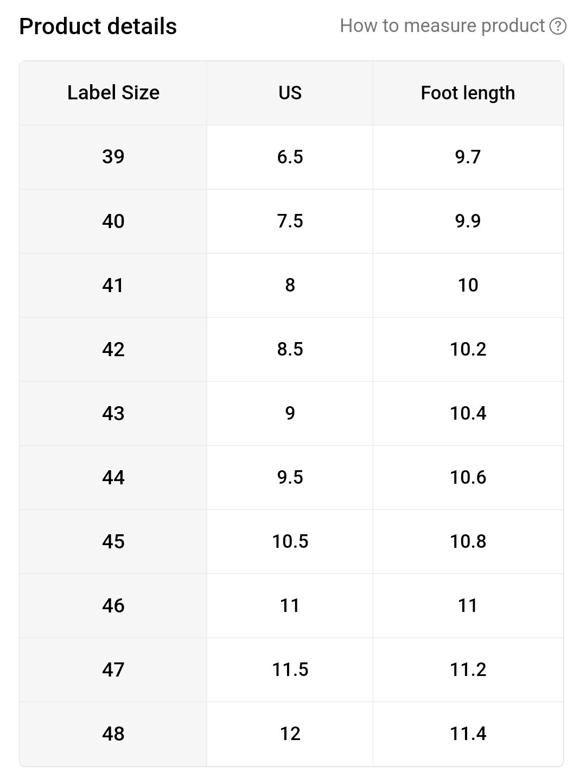Select label size 39 cell

113,157
